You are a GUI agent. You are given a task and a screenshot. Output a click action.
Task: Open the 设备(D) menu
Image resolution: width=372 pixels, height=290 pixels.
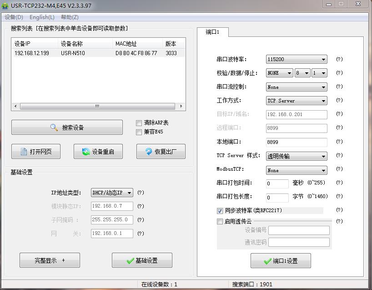[x=14, y=17]
